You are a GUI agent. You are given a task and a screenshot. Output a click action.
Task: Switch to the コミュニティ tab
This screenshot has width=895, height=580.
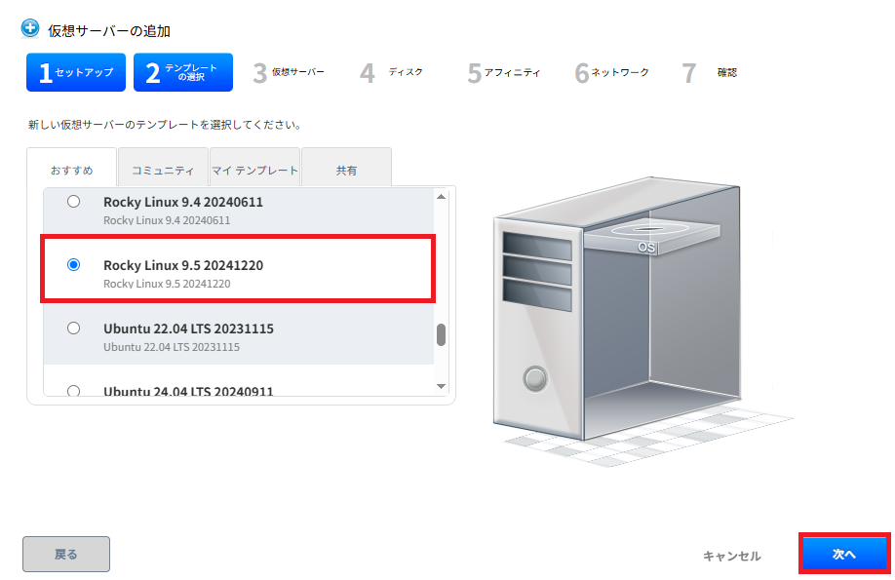pyautogui.click(x=163, y=170)
